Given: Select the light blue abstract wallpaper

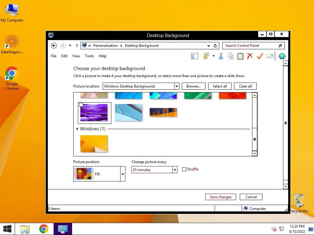Looking at the screenshot, I should [128, 113].
